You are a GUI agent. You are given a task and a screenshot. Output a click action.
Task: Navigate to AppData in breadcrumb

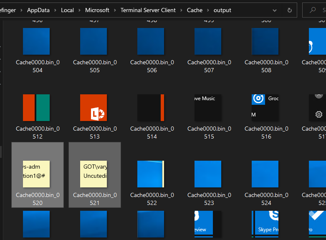(38, 10)
